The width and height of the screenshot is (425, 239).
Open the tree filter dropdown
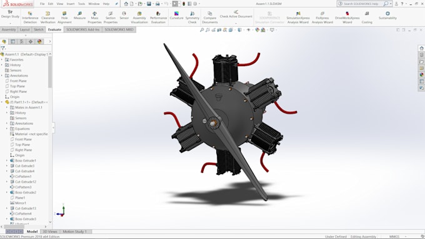(x=3, y=48)
